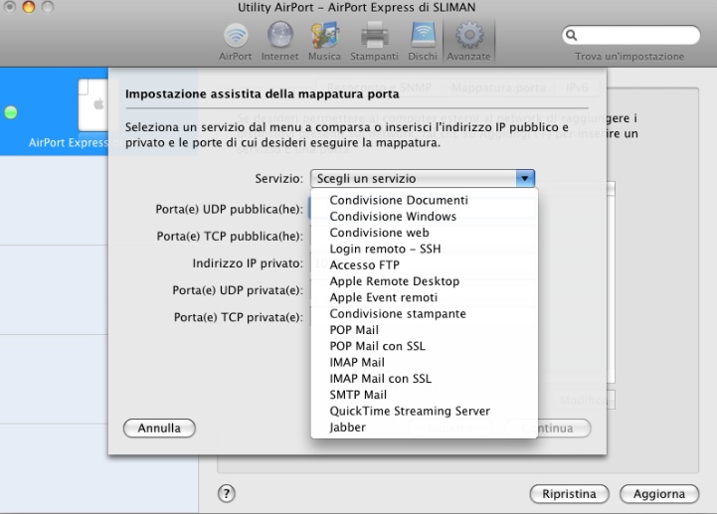Click the Scegli un servizio popup field
This screenshot has width=717, height=514.
(423, 178)
